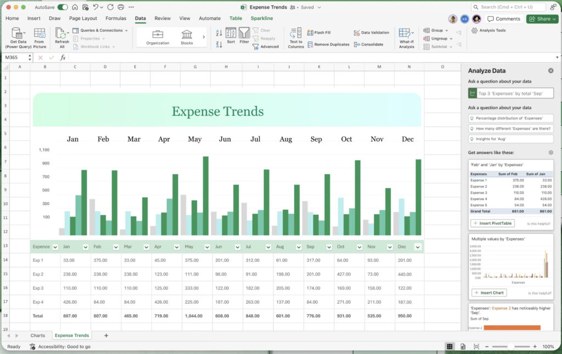Apply the Organization data type
The image size is (562, 354).
[x=157, y=37]
